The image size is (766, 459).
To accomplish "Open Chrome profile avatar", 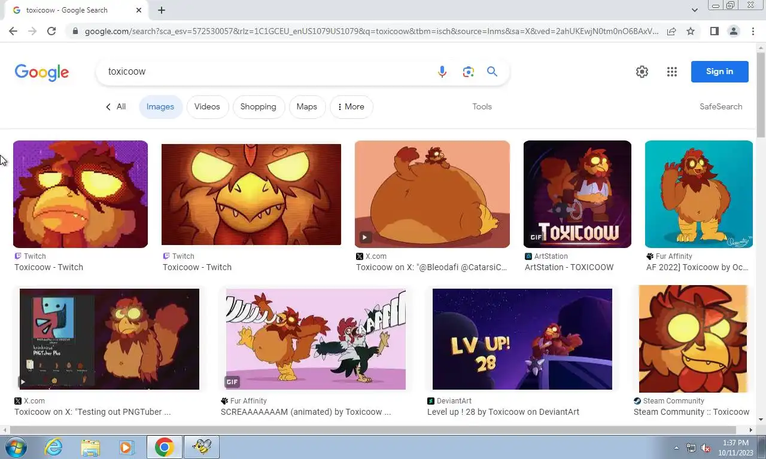I will (x=733, y=31).
